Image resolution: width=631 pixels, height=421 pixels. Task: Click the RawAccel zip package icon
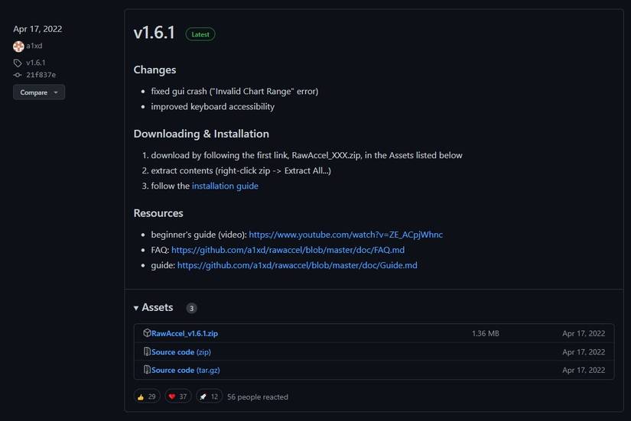click(147, 333)
